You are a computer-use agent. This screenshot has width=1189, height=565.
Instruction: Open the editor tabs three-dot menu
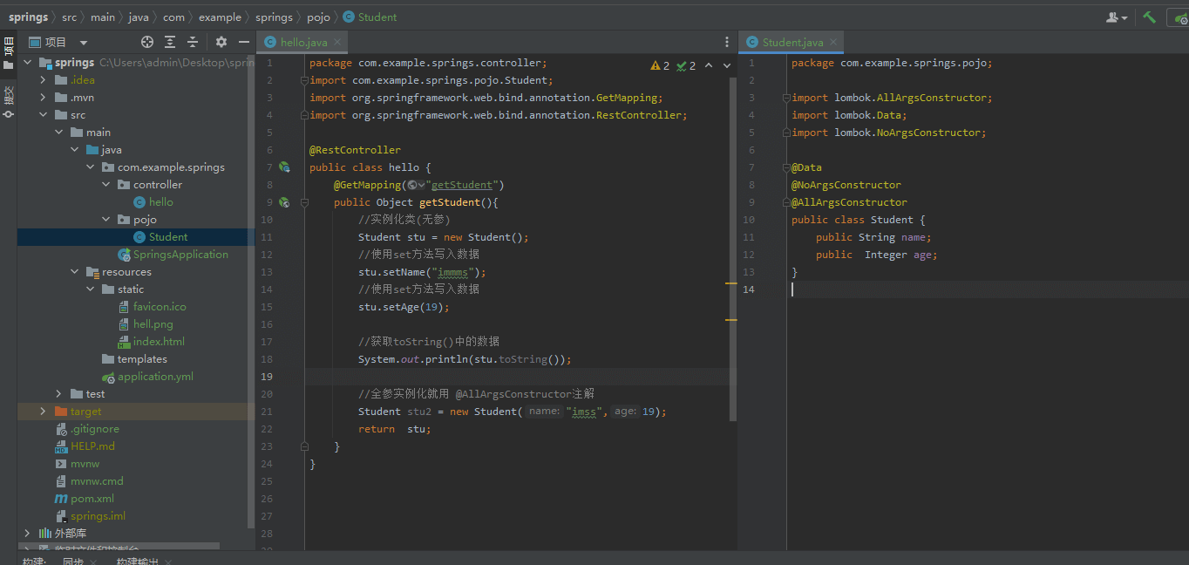coord(727,42)
